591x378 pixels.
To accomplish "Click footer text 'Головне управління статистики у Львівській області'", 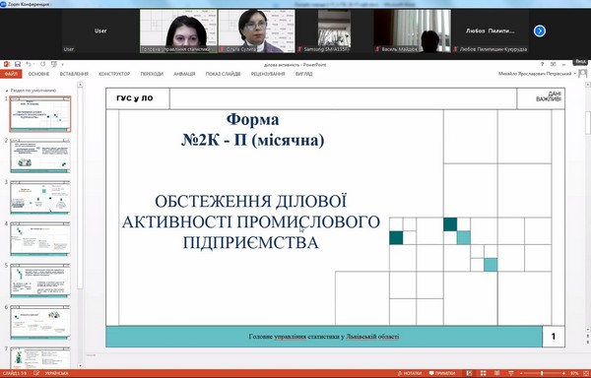I will 324,337.
